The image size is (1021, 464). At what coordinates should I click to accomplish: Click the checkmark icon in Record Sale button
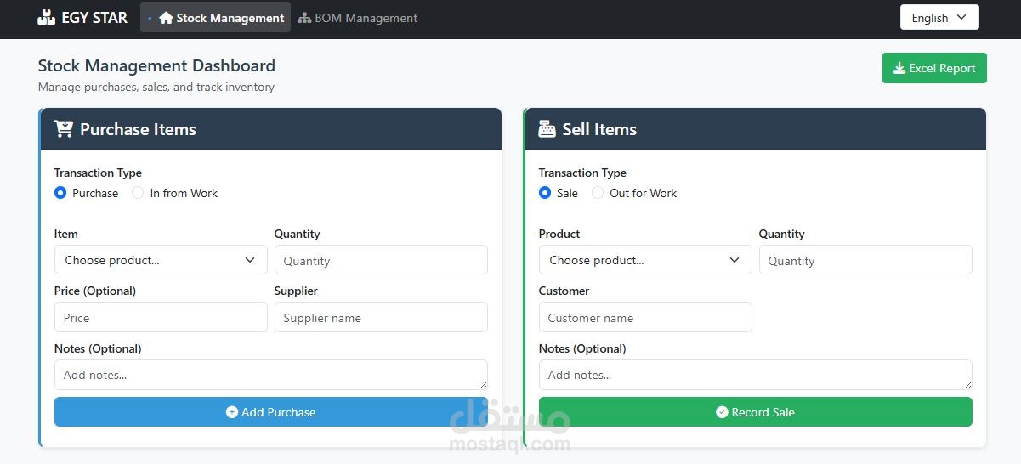723,412
